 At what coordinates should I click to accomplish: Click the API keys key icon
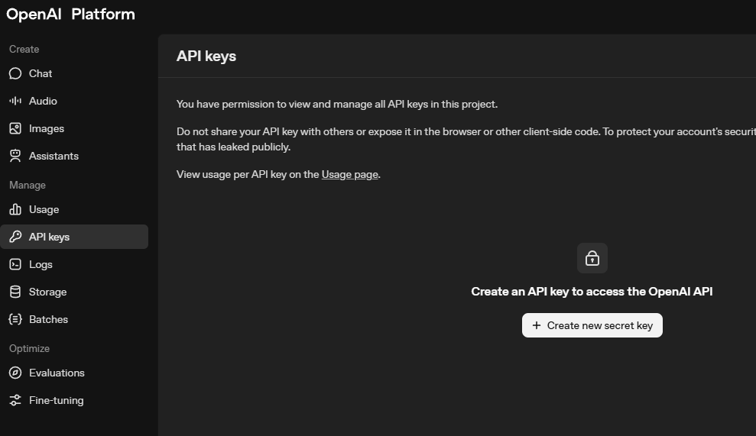coord(15,237)
